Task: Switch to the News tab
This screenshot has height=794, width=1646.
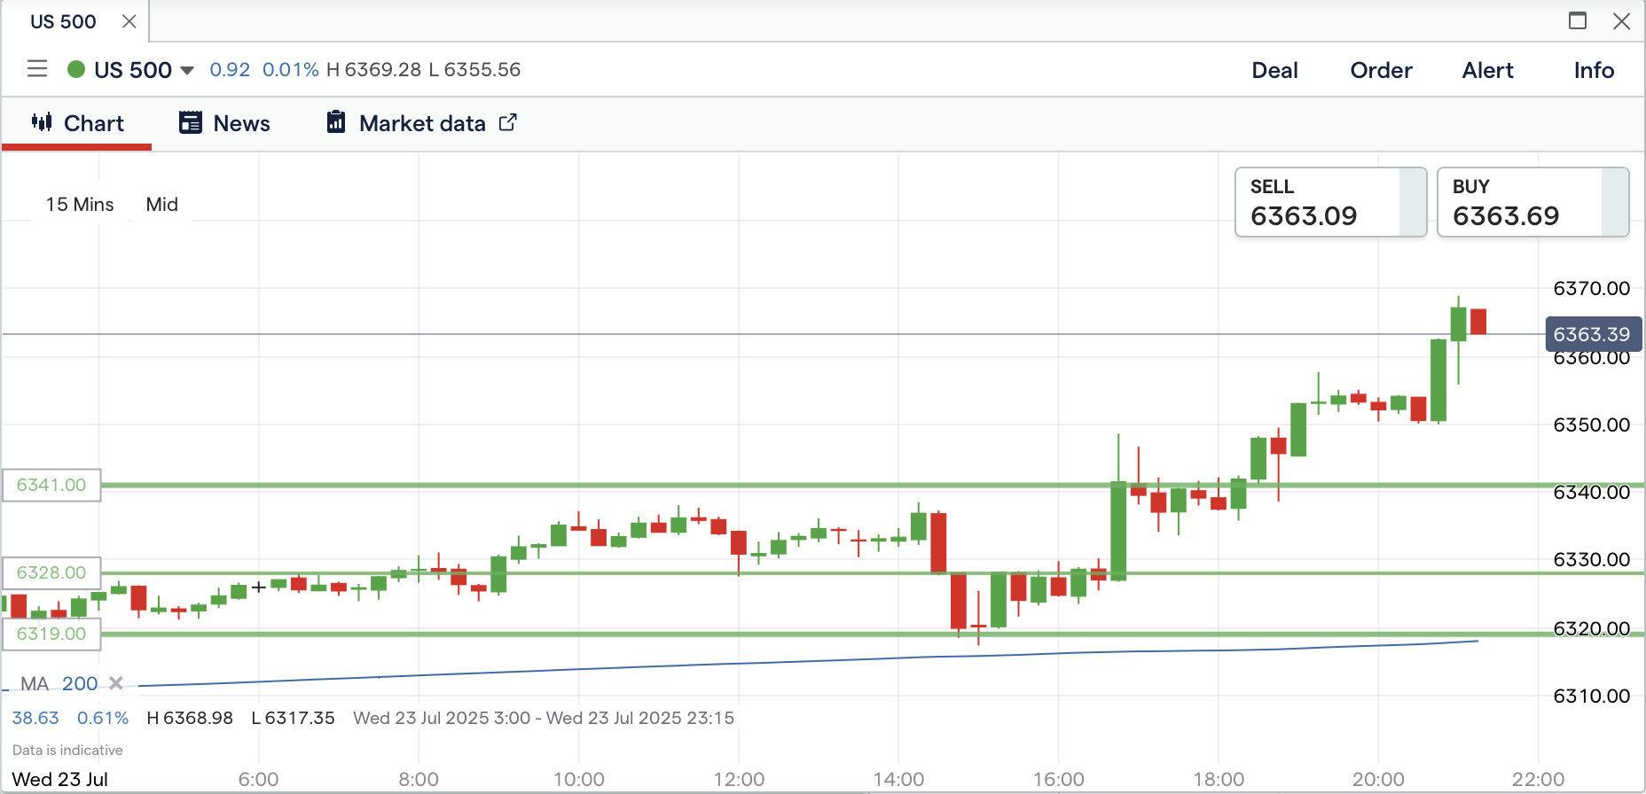Action: click(x=241, y=123)
